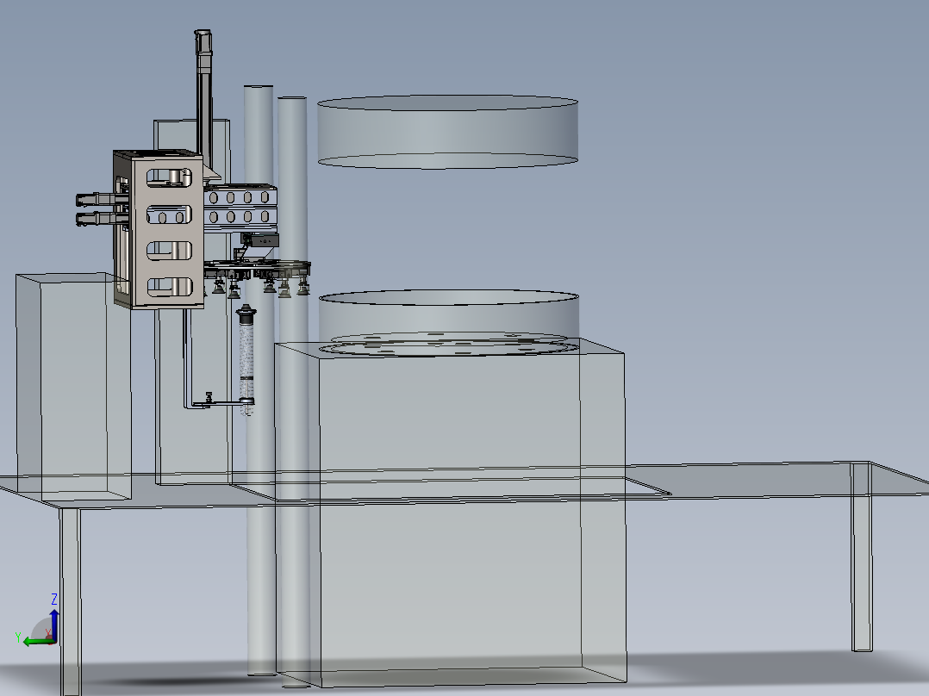Select the upper pneumatic cylinder on housing left
The height and width of the screenshot is (696, 929).
click(101, 199)
